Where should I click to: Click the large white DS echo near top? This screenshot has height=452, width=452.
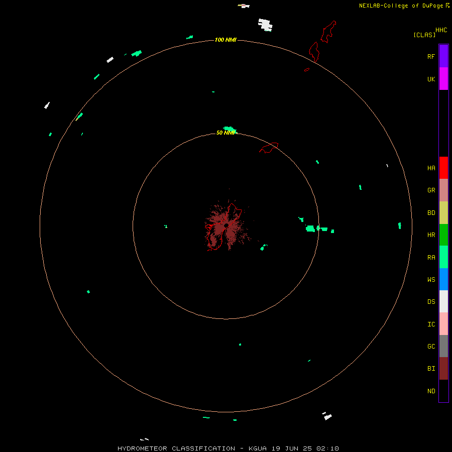265,25
